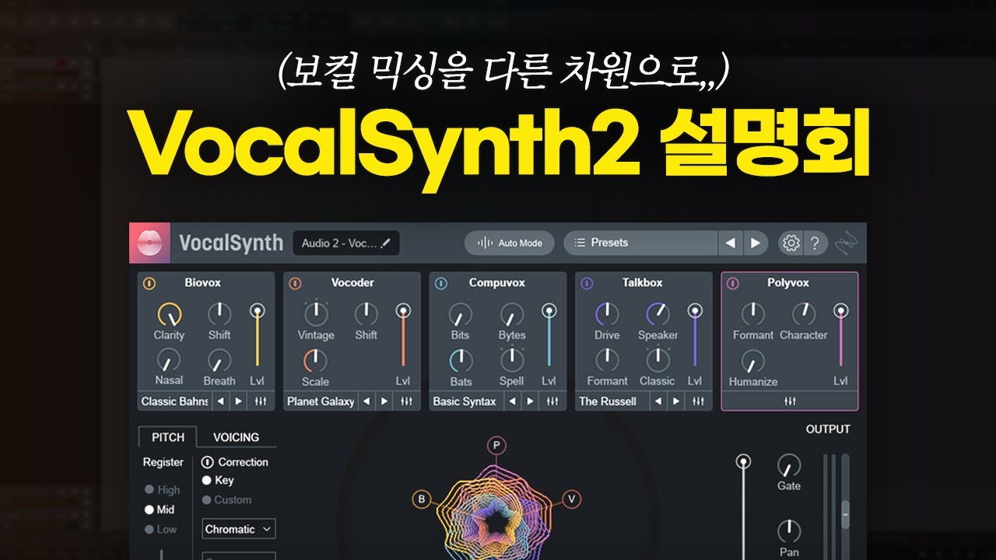Image resolution: width=996 pixels, height=560 pixels.
Task: Select the High register option
Action: pyautogui.click(x=162, y=490)
